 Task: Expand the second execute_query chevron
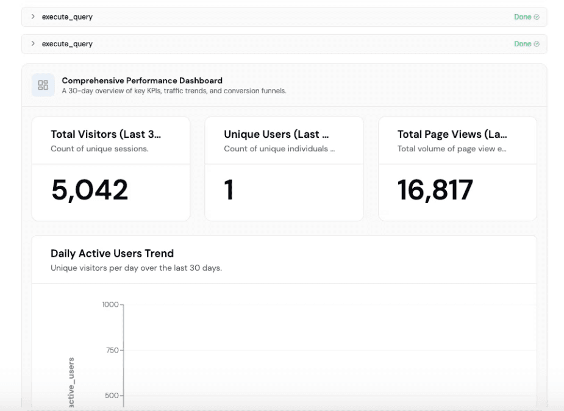(33, 43)
